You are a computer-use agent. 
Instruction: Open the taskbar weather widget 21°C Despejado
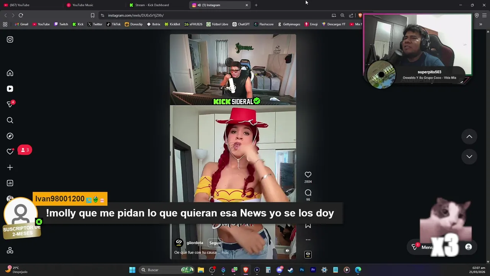pos(16,270)
